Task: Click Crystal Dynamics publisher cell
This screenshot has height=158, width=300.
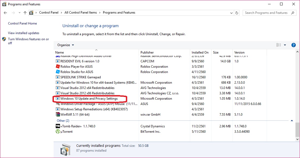Action: [153, 127]
